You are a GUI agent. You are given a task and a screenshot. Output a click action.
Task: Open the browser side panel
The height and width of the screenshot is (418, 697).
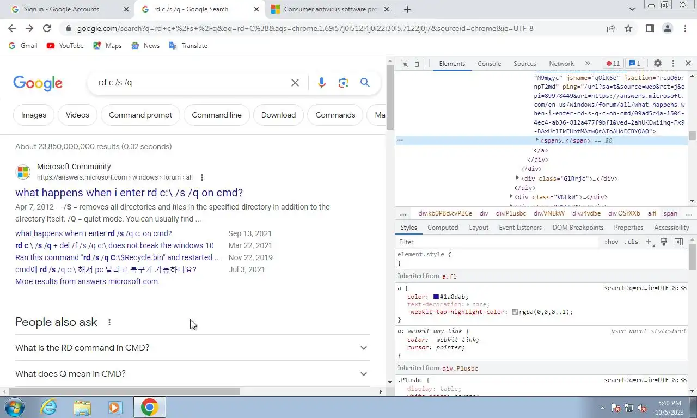[x=650, y=28]
